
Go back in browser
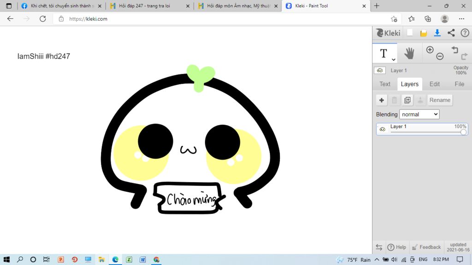(x=10, y=18)
